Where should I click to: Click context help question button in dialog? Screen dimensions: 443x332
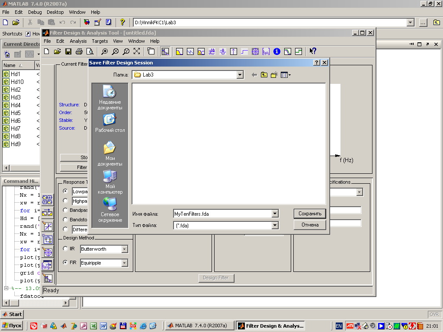tap(317, 63)
